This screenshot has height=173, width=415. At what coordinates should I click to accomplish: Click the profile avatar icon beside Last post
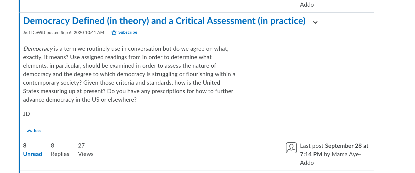pos(291,148)
